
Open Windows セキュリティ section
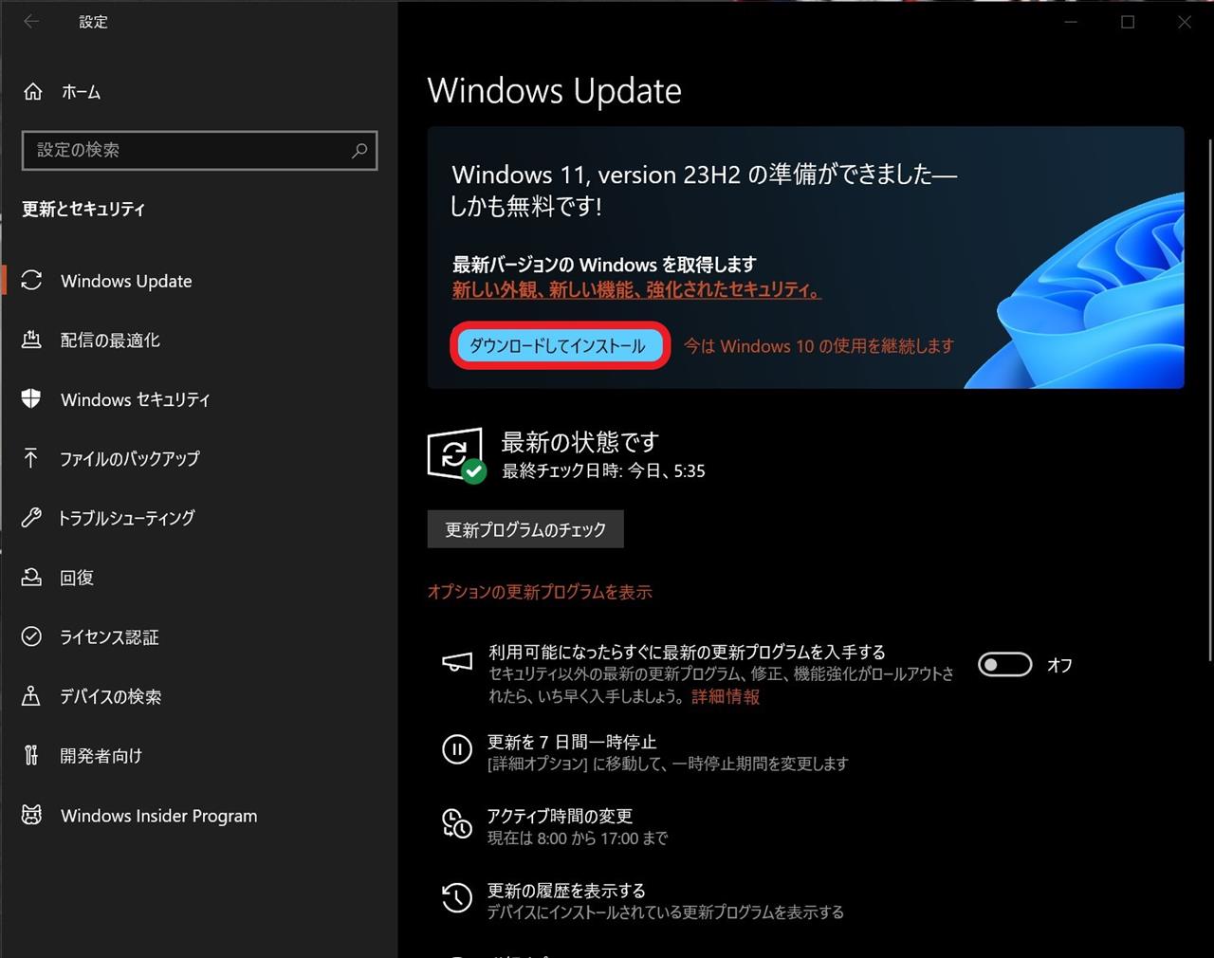pos(136,399)
